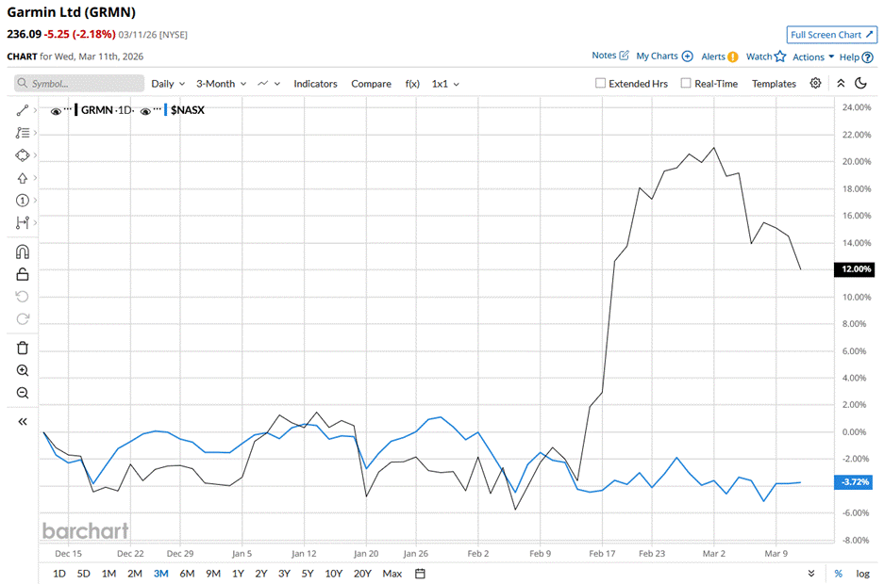
Task: Open the Alerts link
Action: pos(713,57)
